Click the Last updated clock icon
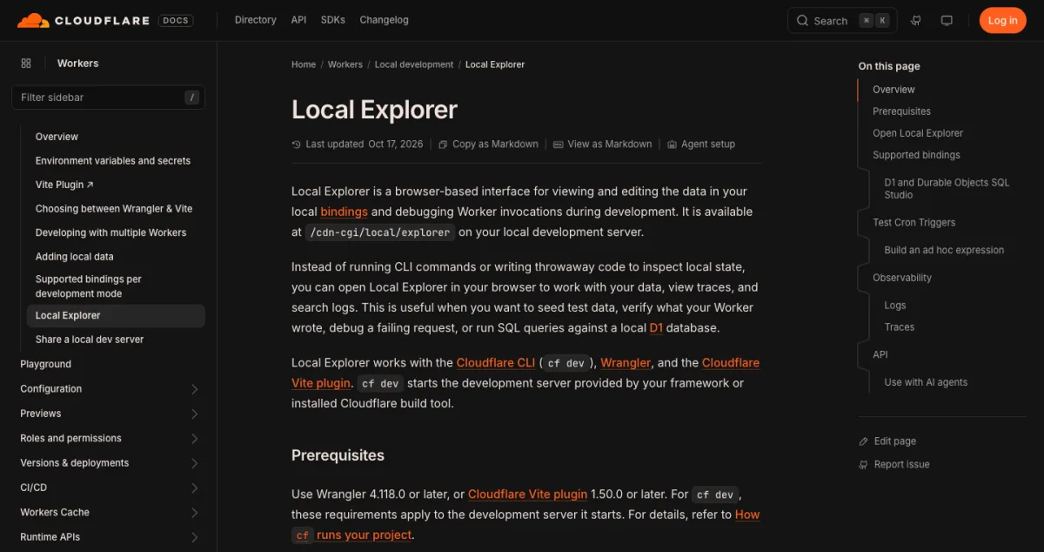Screen dimensions: 1044x552 (x=297, y=145)
